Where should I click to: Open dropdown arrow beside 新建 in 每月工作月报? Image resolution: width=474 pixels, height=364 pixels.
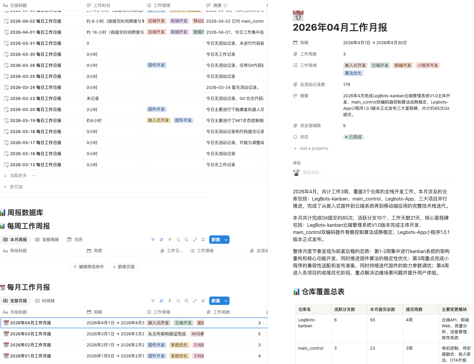[226, 301]
